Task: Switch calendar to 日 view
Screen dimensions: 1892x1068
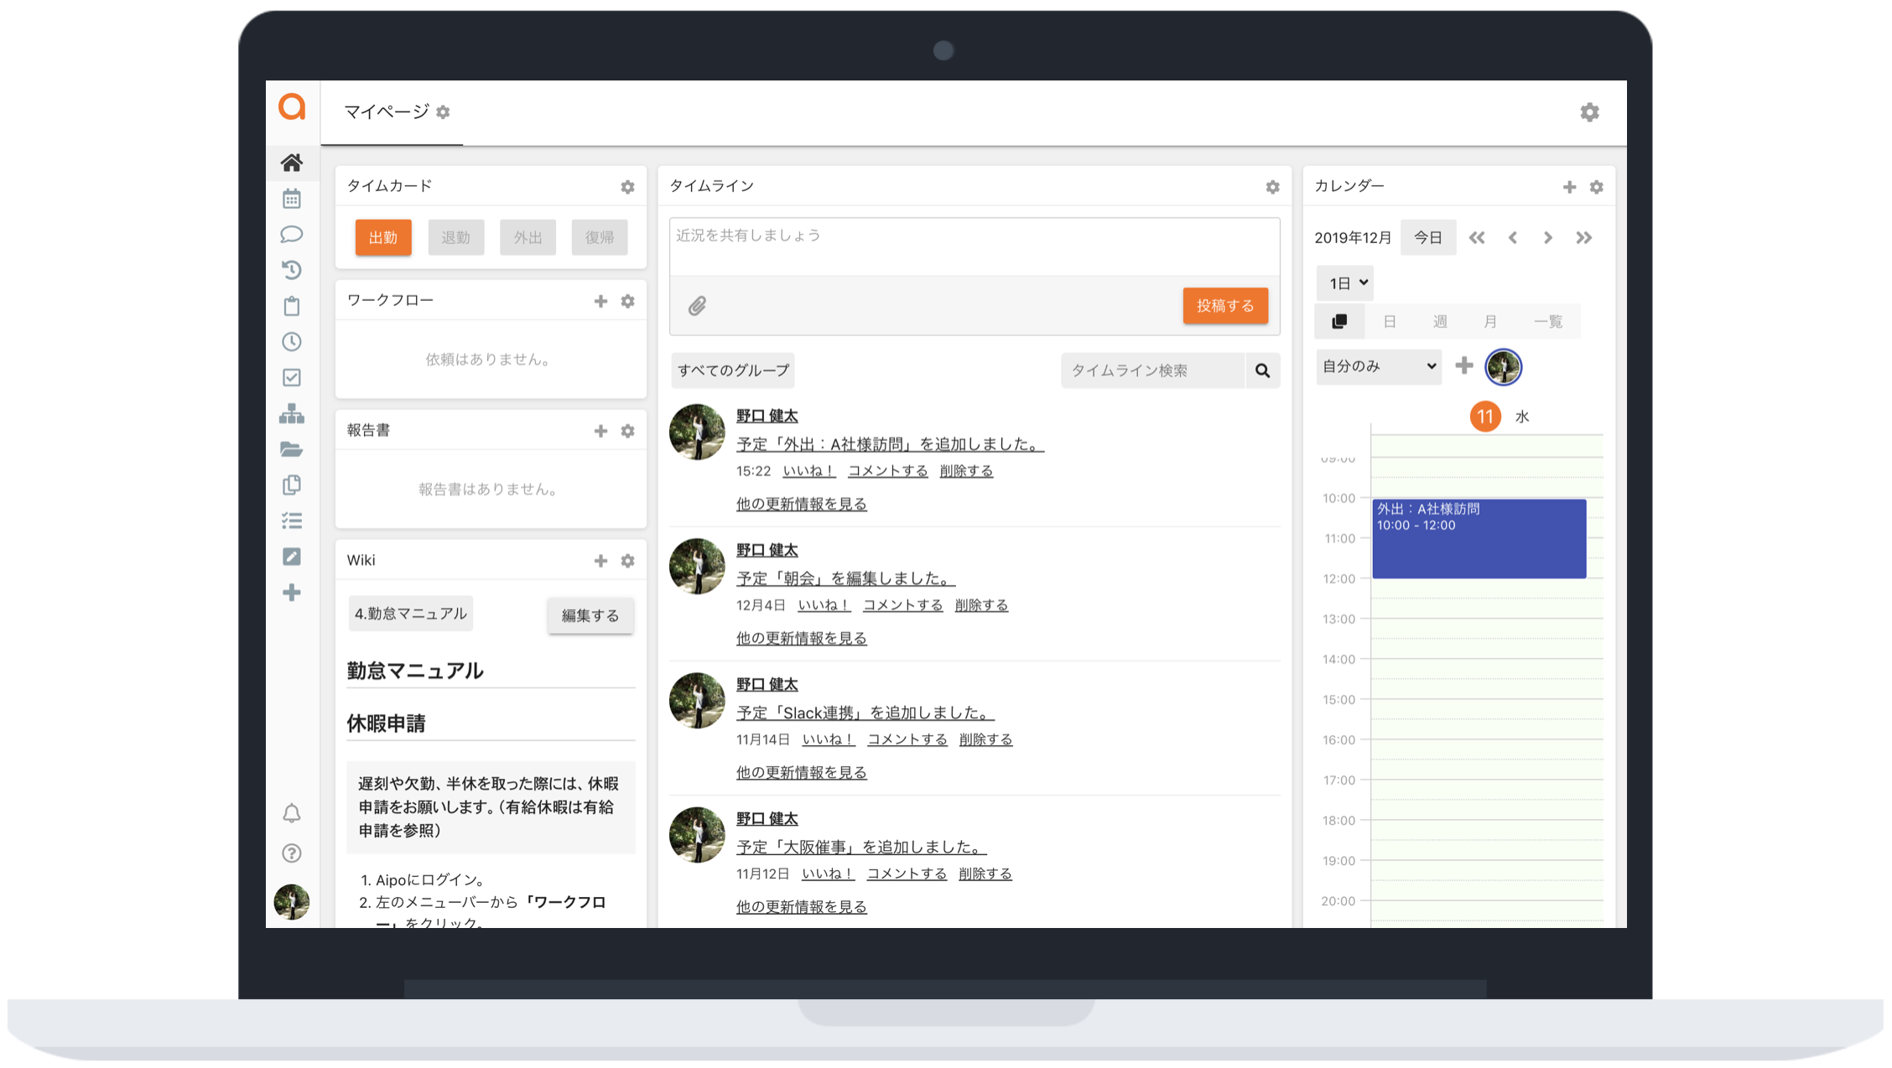Action: click(x=1390, y=322)
